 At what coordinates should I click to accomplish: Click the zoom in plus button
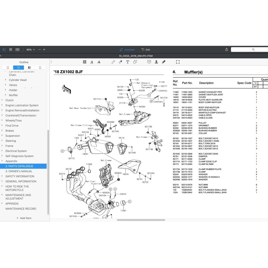coord(44,50)
